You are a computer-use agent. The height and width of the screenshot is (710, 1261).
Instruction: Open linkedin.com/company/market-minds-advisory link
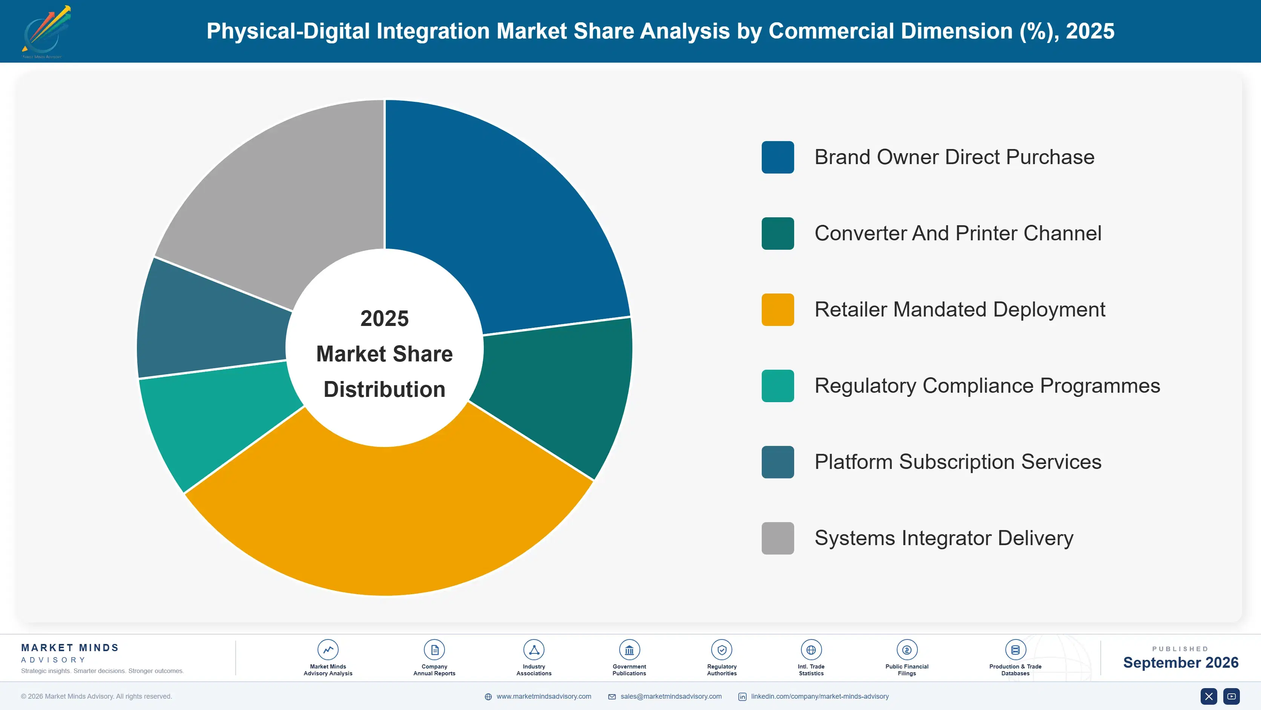point(820,696)
